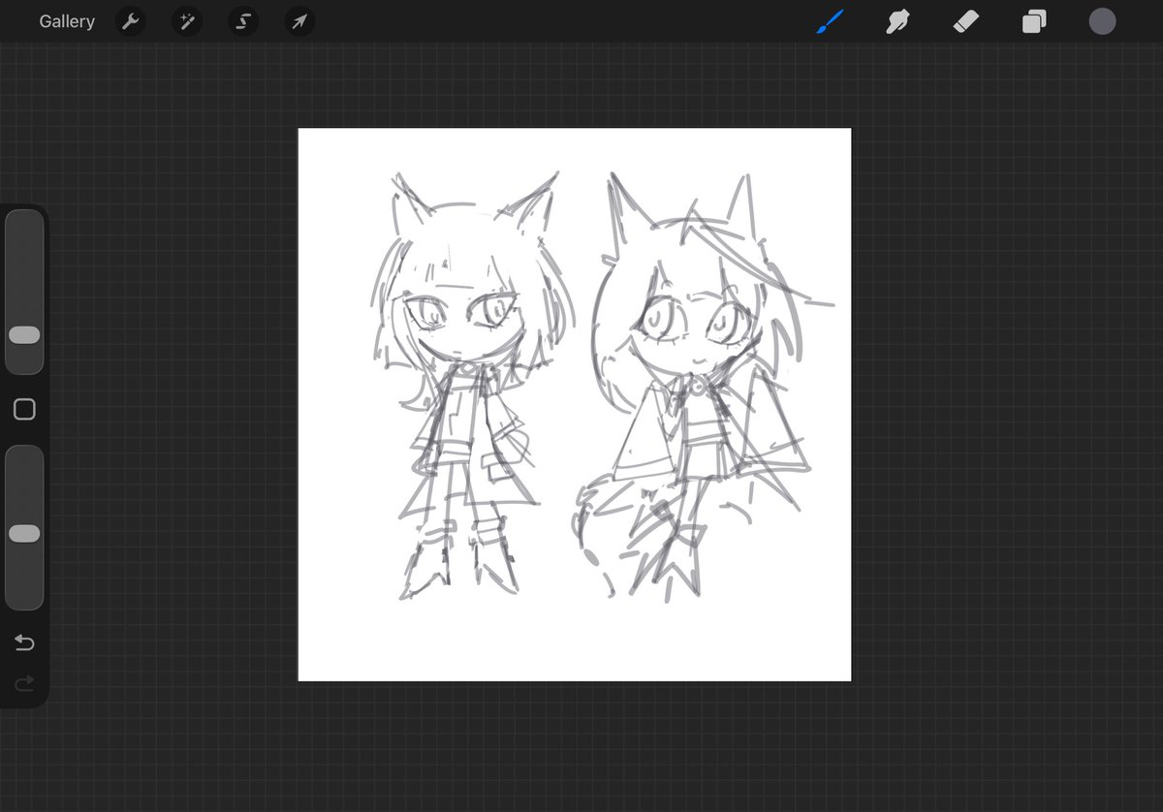Redo the last action

pyautogui.click(x=24, y=684)
